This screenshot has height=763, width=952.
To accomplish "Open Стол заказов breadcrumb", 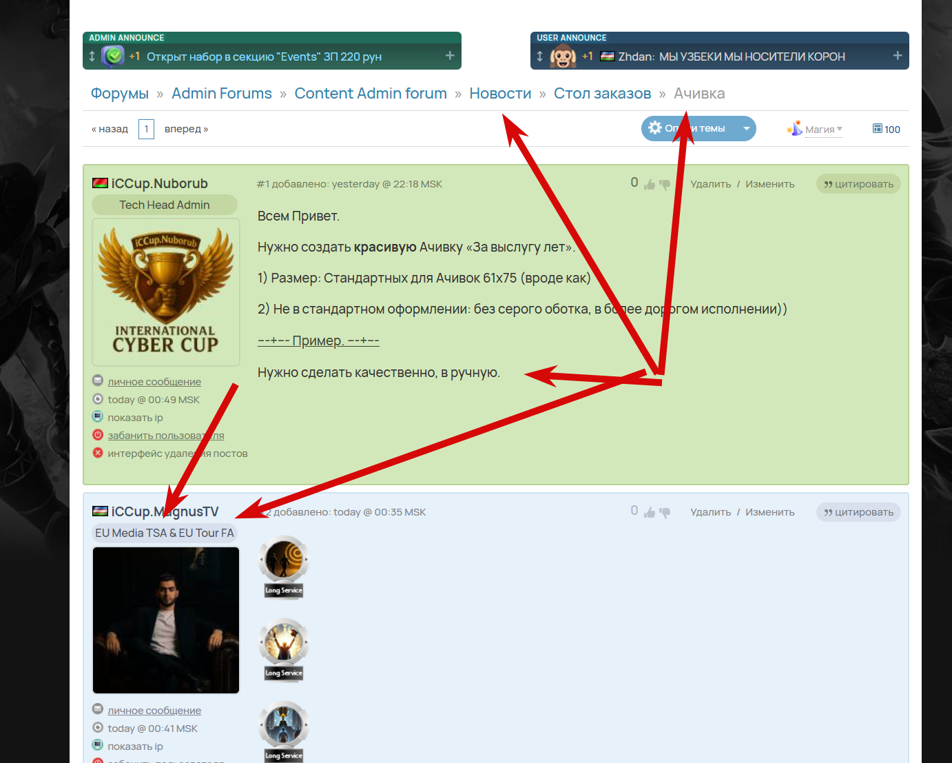I will point(603,94).
